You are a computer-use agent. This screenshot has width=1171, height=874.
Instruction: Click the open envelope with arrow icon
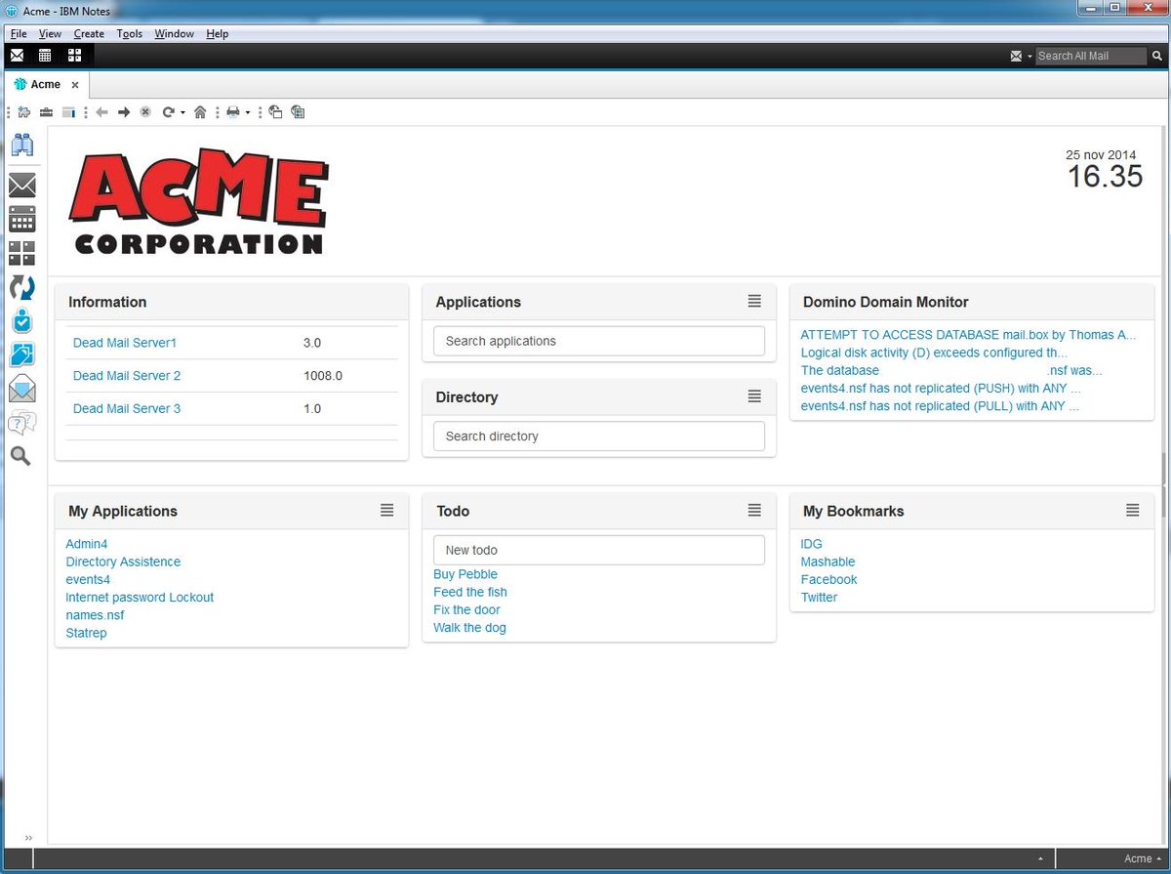(21, 389)
